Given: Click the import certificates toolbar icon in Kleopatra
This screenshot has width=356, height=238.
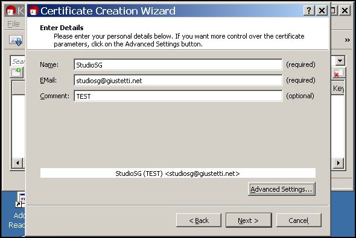Looking at the screenshot, I should coord(16,40).
